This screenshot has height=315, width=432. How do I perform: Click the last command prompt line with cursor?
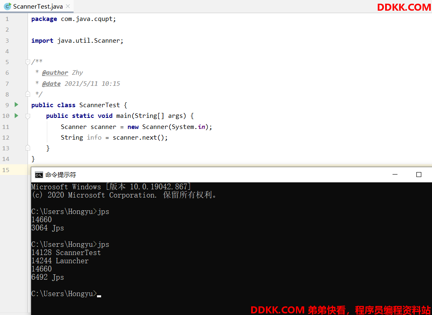coord(66,294)
